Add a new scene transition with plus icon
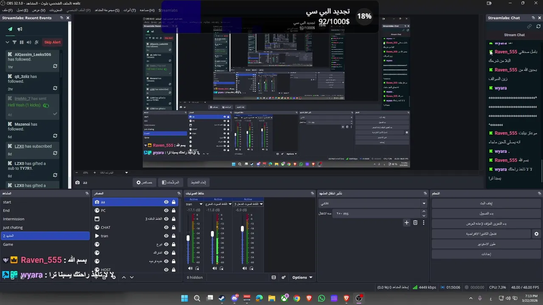 click(406, 222)
